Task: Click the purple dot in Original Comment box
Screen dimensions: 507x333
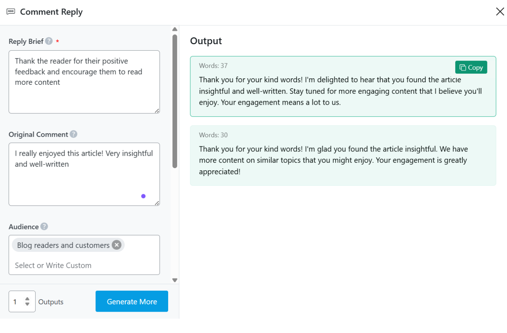Action: (x=144, y=196)
